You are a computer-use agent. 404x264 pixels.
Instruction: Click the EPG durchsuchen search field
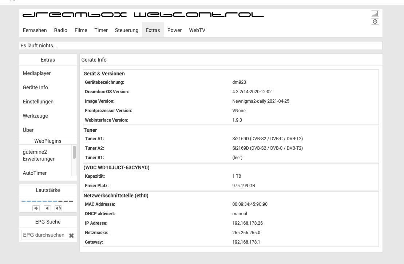pos(44,235)
